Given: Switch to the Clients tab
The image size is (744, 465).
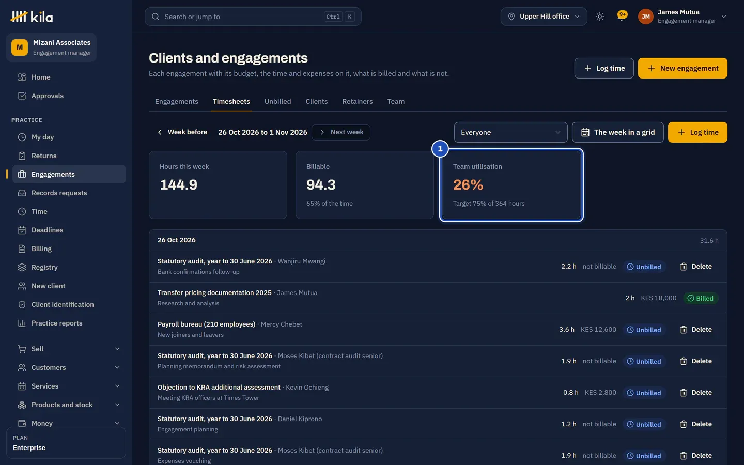Looking at the screenshot, I should [317, 102].
